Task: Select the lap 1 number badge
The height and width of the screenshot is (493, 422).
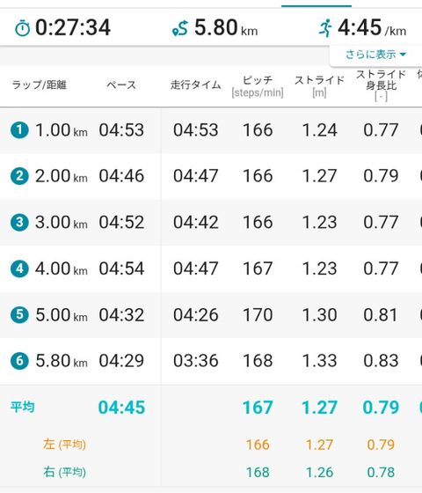Action: click(19, 130)
